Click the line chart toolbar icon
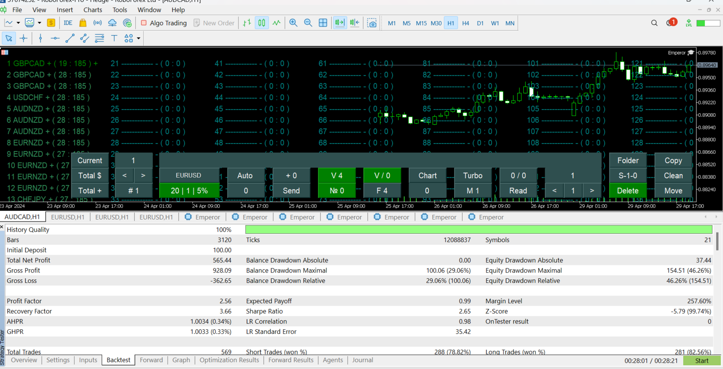 tap(9, 23)
